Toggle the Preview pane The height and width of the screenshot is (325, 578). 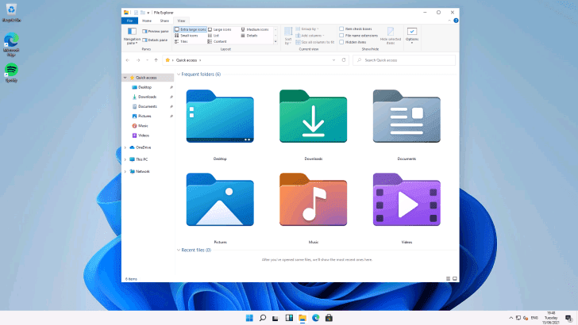coord(155,31)
